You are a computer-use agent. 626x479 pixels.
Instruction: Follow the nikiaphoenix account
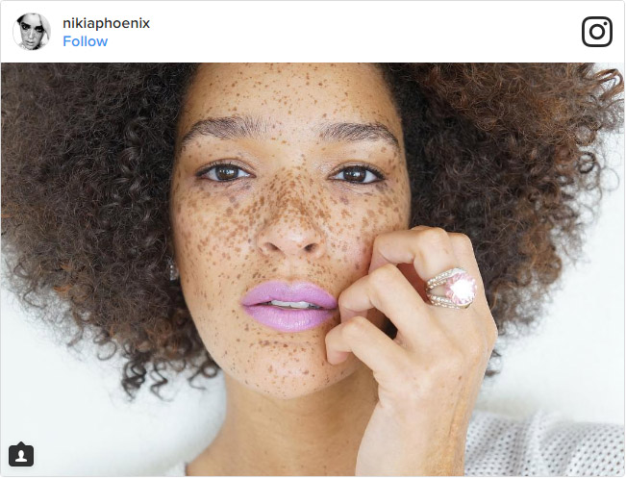(85, 41)
